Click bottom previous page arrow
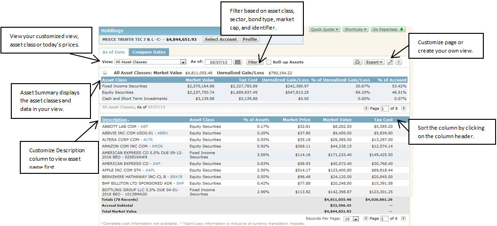This screenshot has width=497, height=226. tap(367, 219)
